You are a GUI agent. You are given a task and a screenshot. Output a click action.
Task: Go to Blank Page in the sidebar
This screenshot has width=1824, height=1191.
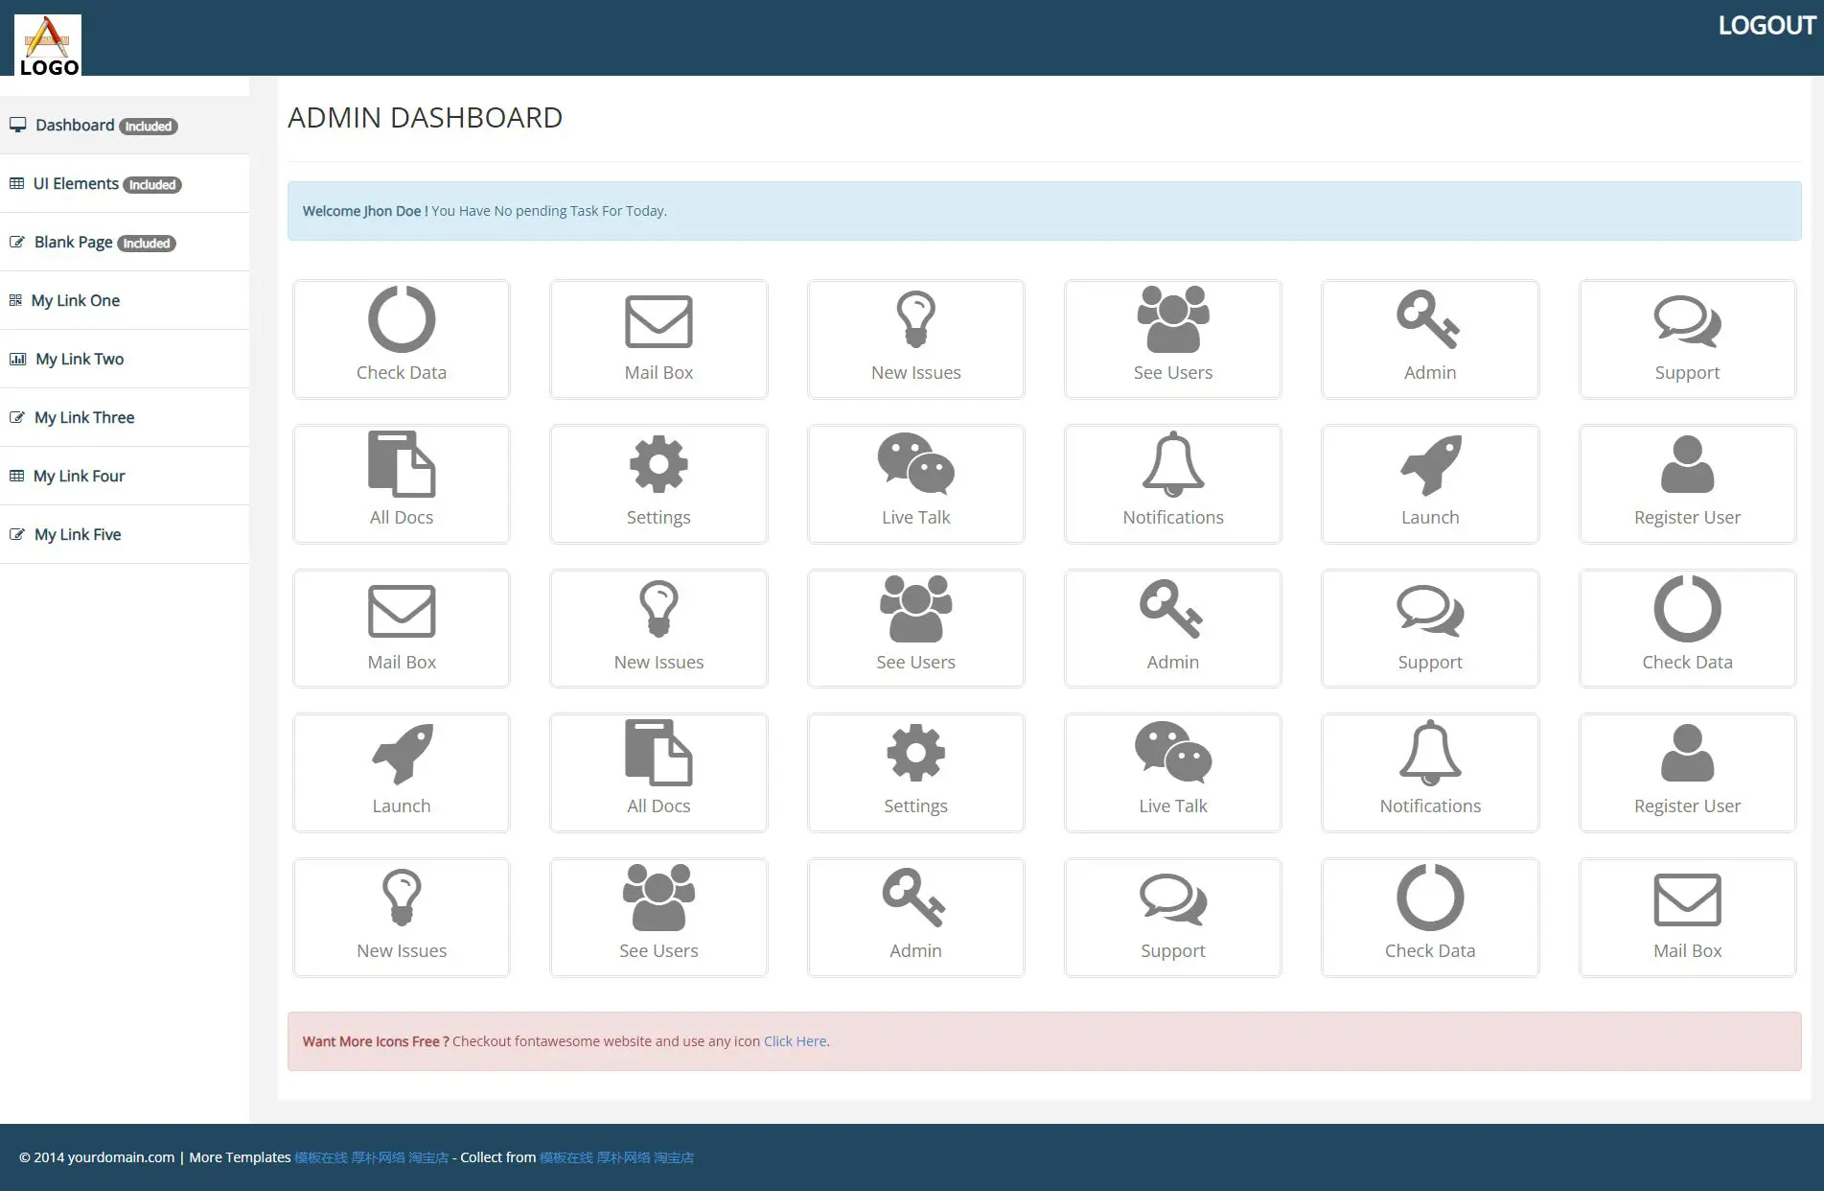coord(73,243)
